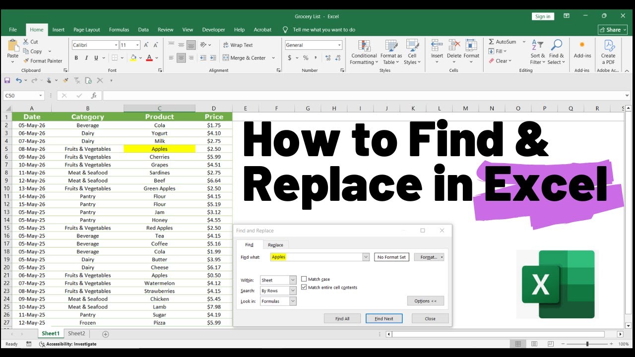Click the Format... button in dialog
This screenshot has width=635, height=357.
point(429,257)
